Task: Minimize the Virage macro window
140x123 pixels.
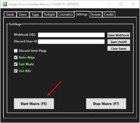Action: [x=109, y=4]
